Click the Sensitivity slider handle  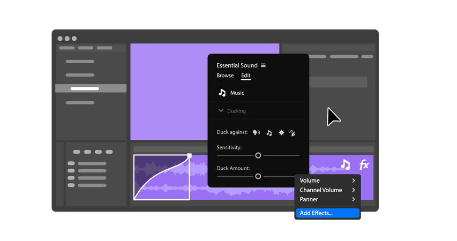258,155
